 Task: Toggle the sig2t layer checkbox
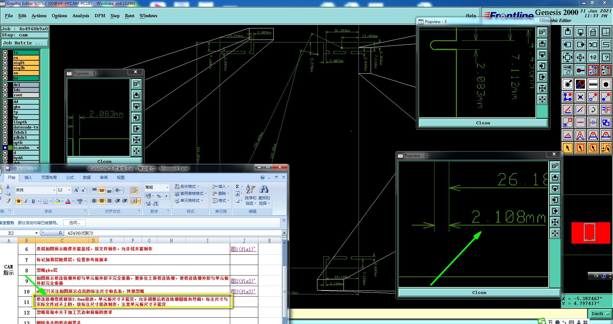(5, 63)
